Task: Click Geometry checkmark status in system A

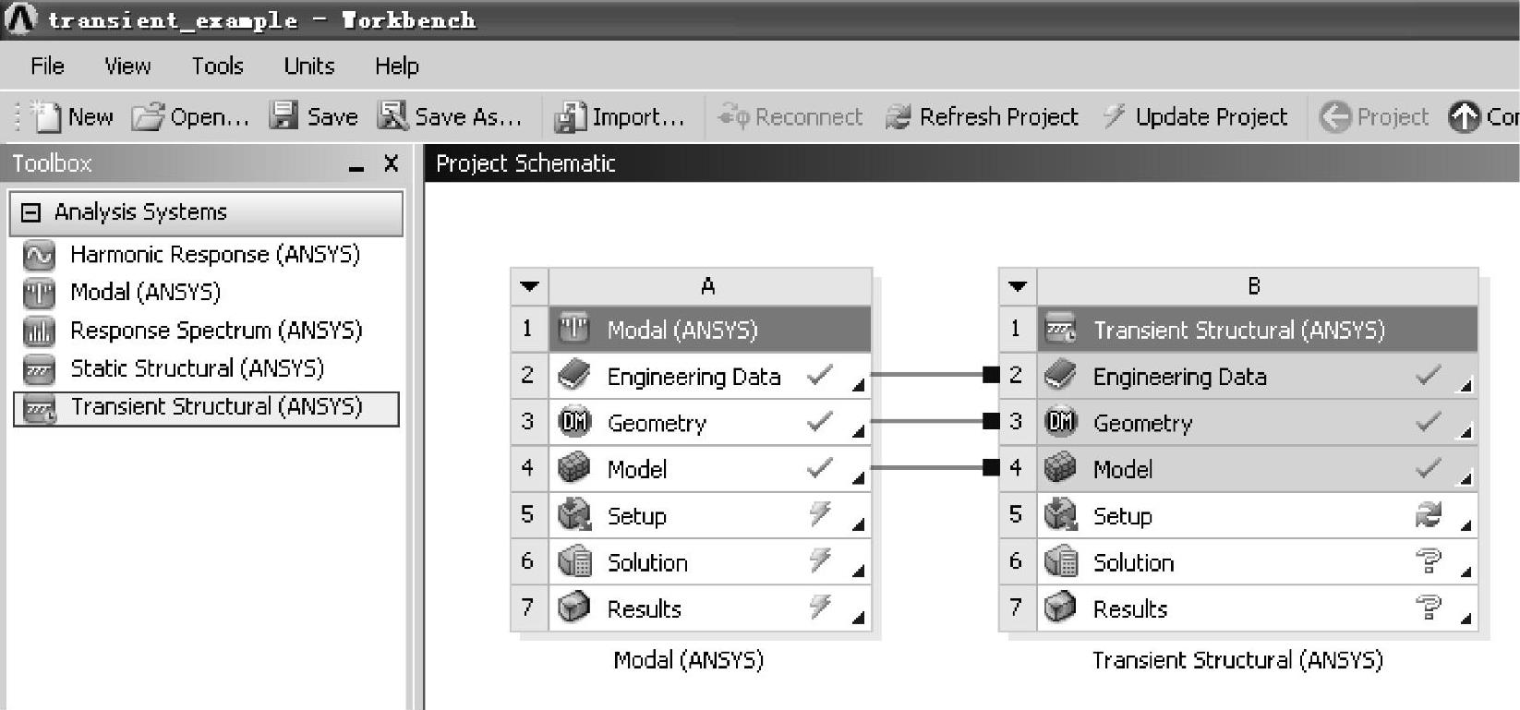Action: tap(820, 421)
